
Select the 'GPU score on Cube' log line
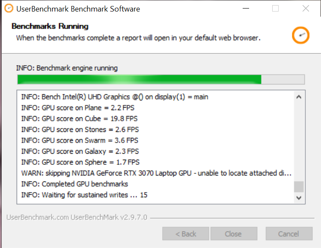[80, 119]
